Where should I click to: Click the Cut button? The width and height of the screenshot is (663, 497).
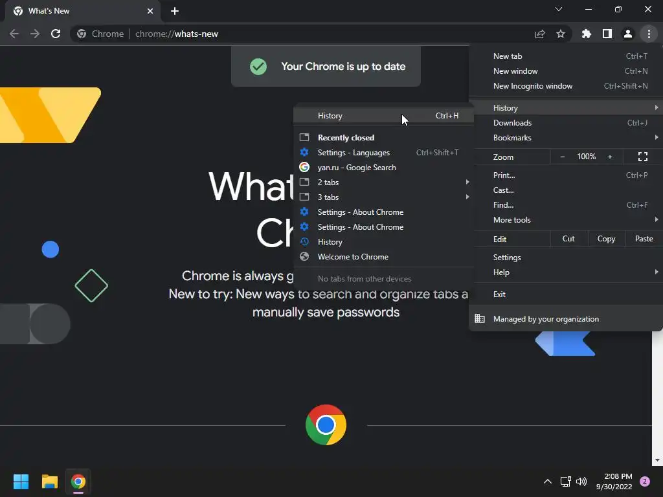568,239
